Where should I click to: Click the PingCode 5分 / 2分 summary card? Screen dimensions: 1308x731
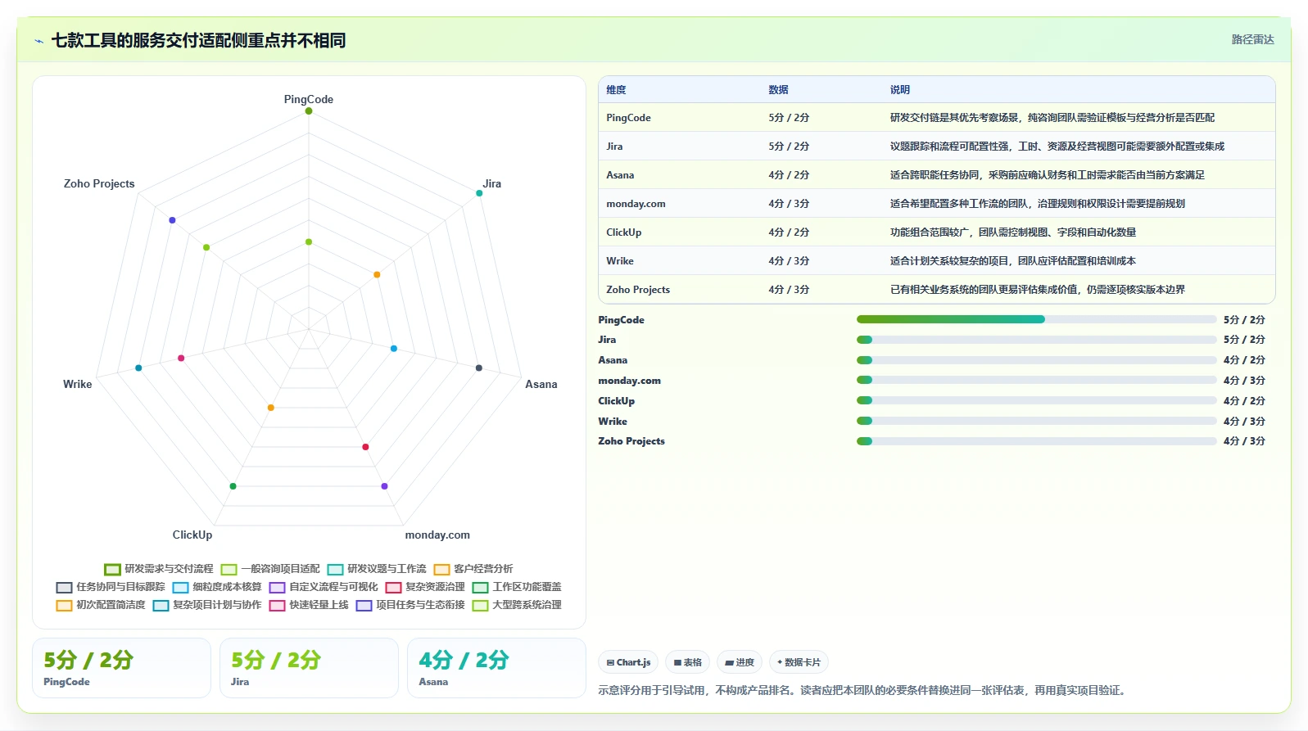[x=121, y=668]
